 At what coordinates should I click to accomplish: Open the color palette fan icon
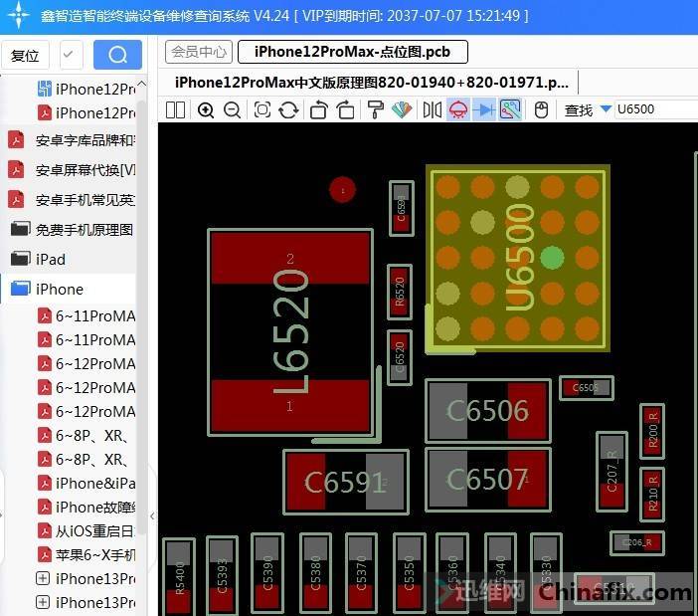click(402, 109)
